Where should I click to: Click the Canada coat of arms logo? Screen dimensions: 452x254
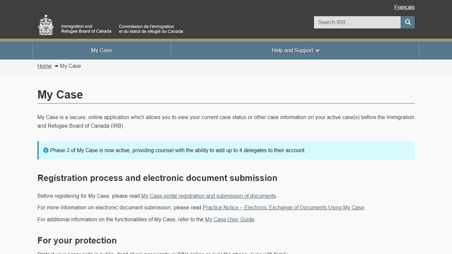pos(46,24)
